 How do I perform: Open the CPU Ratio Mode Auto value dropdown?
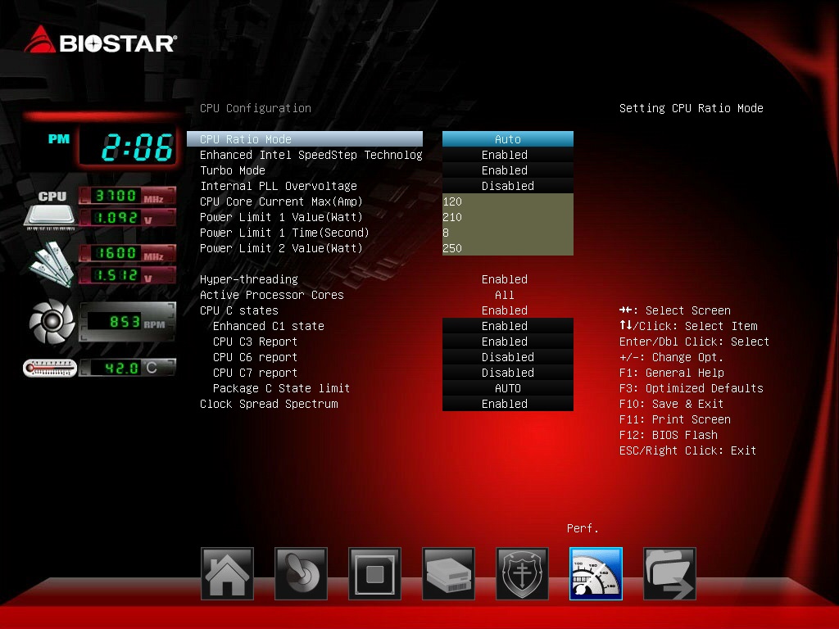coord(508,139)
